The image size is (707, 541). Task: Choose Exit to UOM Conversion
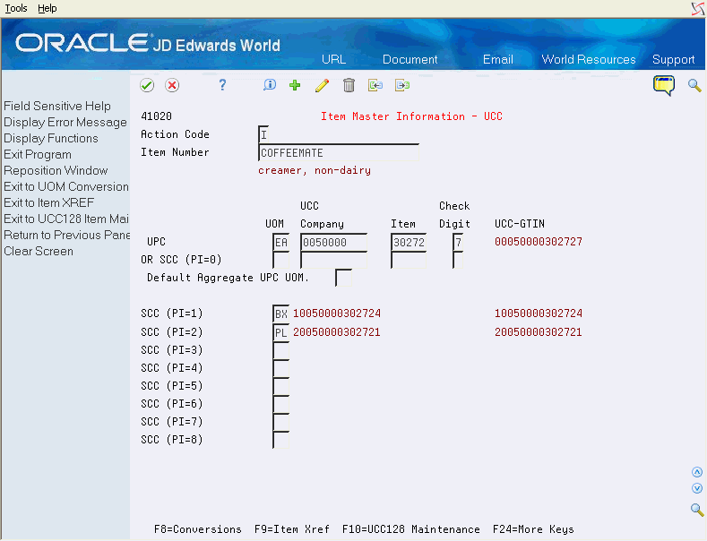[x=66, y=186]
